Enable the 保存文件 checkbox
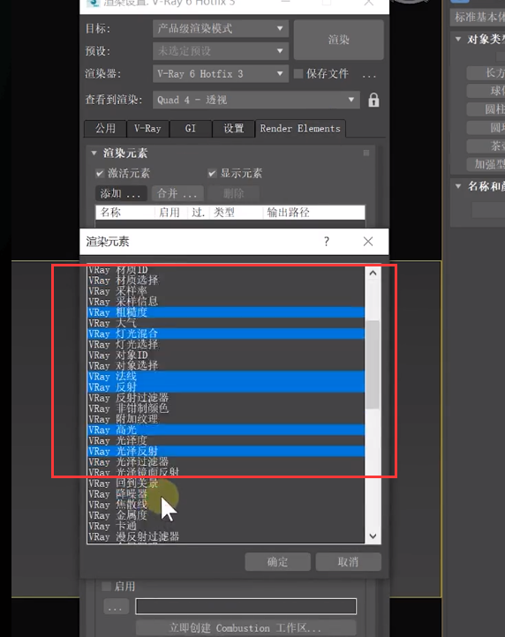Image resolution: width=505 pixels, height=637 pixels. [298, 73]
